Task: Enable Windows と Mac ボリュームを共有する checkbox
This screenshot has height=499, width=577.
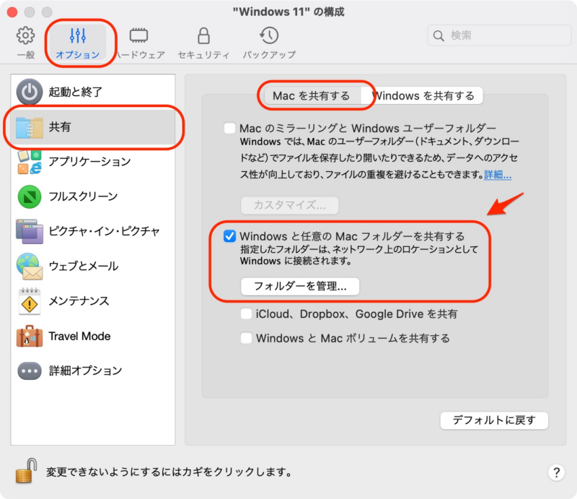Action: click(246, 338)
